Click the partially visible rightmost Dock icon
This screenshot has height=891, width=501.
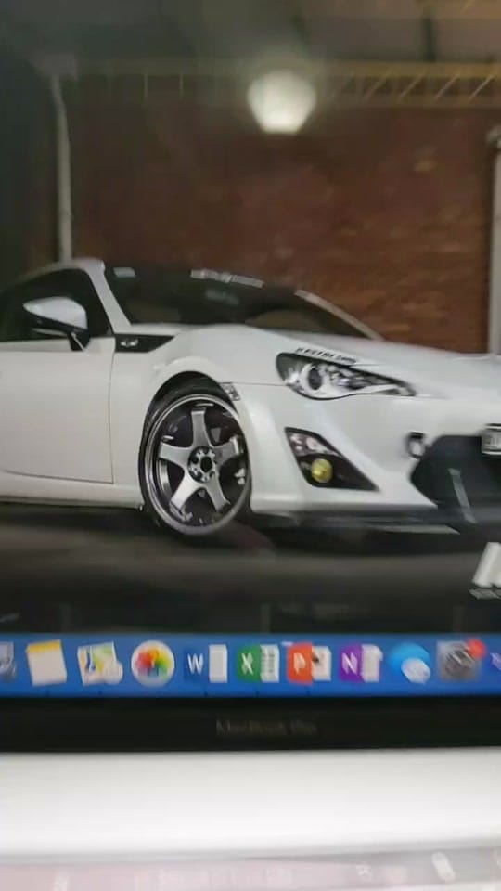[x=495, y=661]
